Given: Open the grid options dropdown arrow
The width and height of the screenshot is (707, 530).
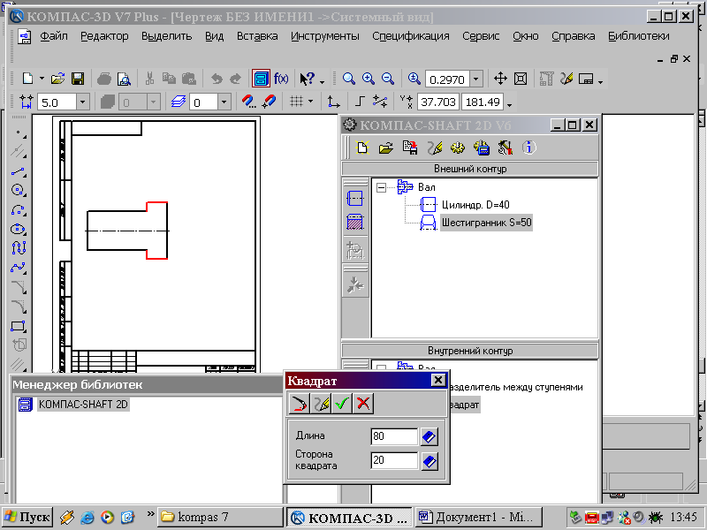Looking at the screenshot, I should coord(311,102).
